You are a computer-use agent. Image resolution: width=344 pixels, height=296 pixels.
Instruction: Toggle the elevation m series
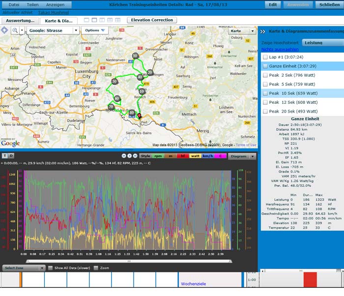tap(171, 156)
